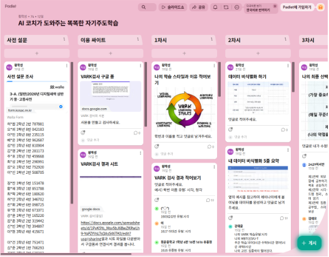Viewport: 329px width, 257px height.
Task: Open options menu of 사전 설문 section
Action: click(x=64, y=39)
